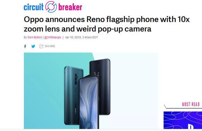Click the MOST READ section heading
The height and width of the screenshot is (131, 202).
click(x=191, y=104)
